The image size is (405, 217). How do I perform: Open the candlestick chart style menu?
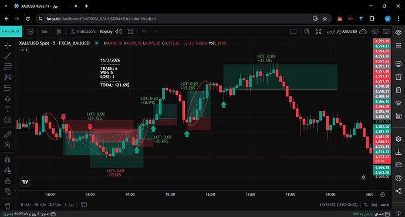point(59,32)
